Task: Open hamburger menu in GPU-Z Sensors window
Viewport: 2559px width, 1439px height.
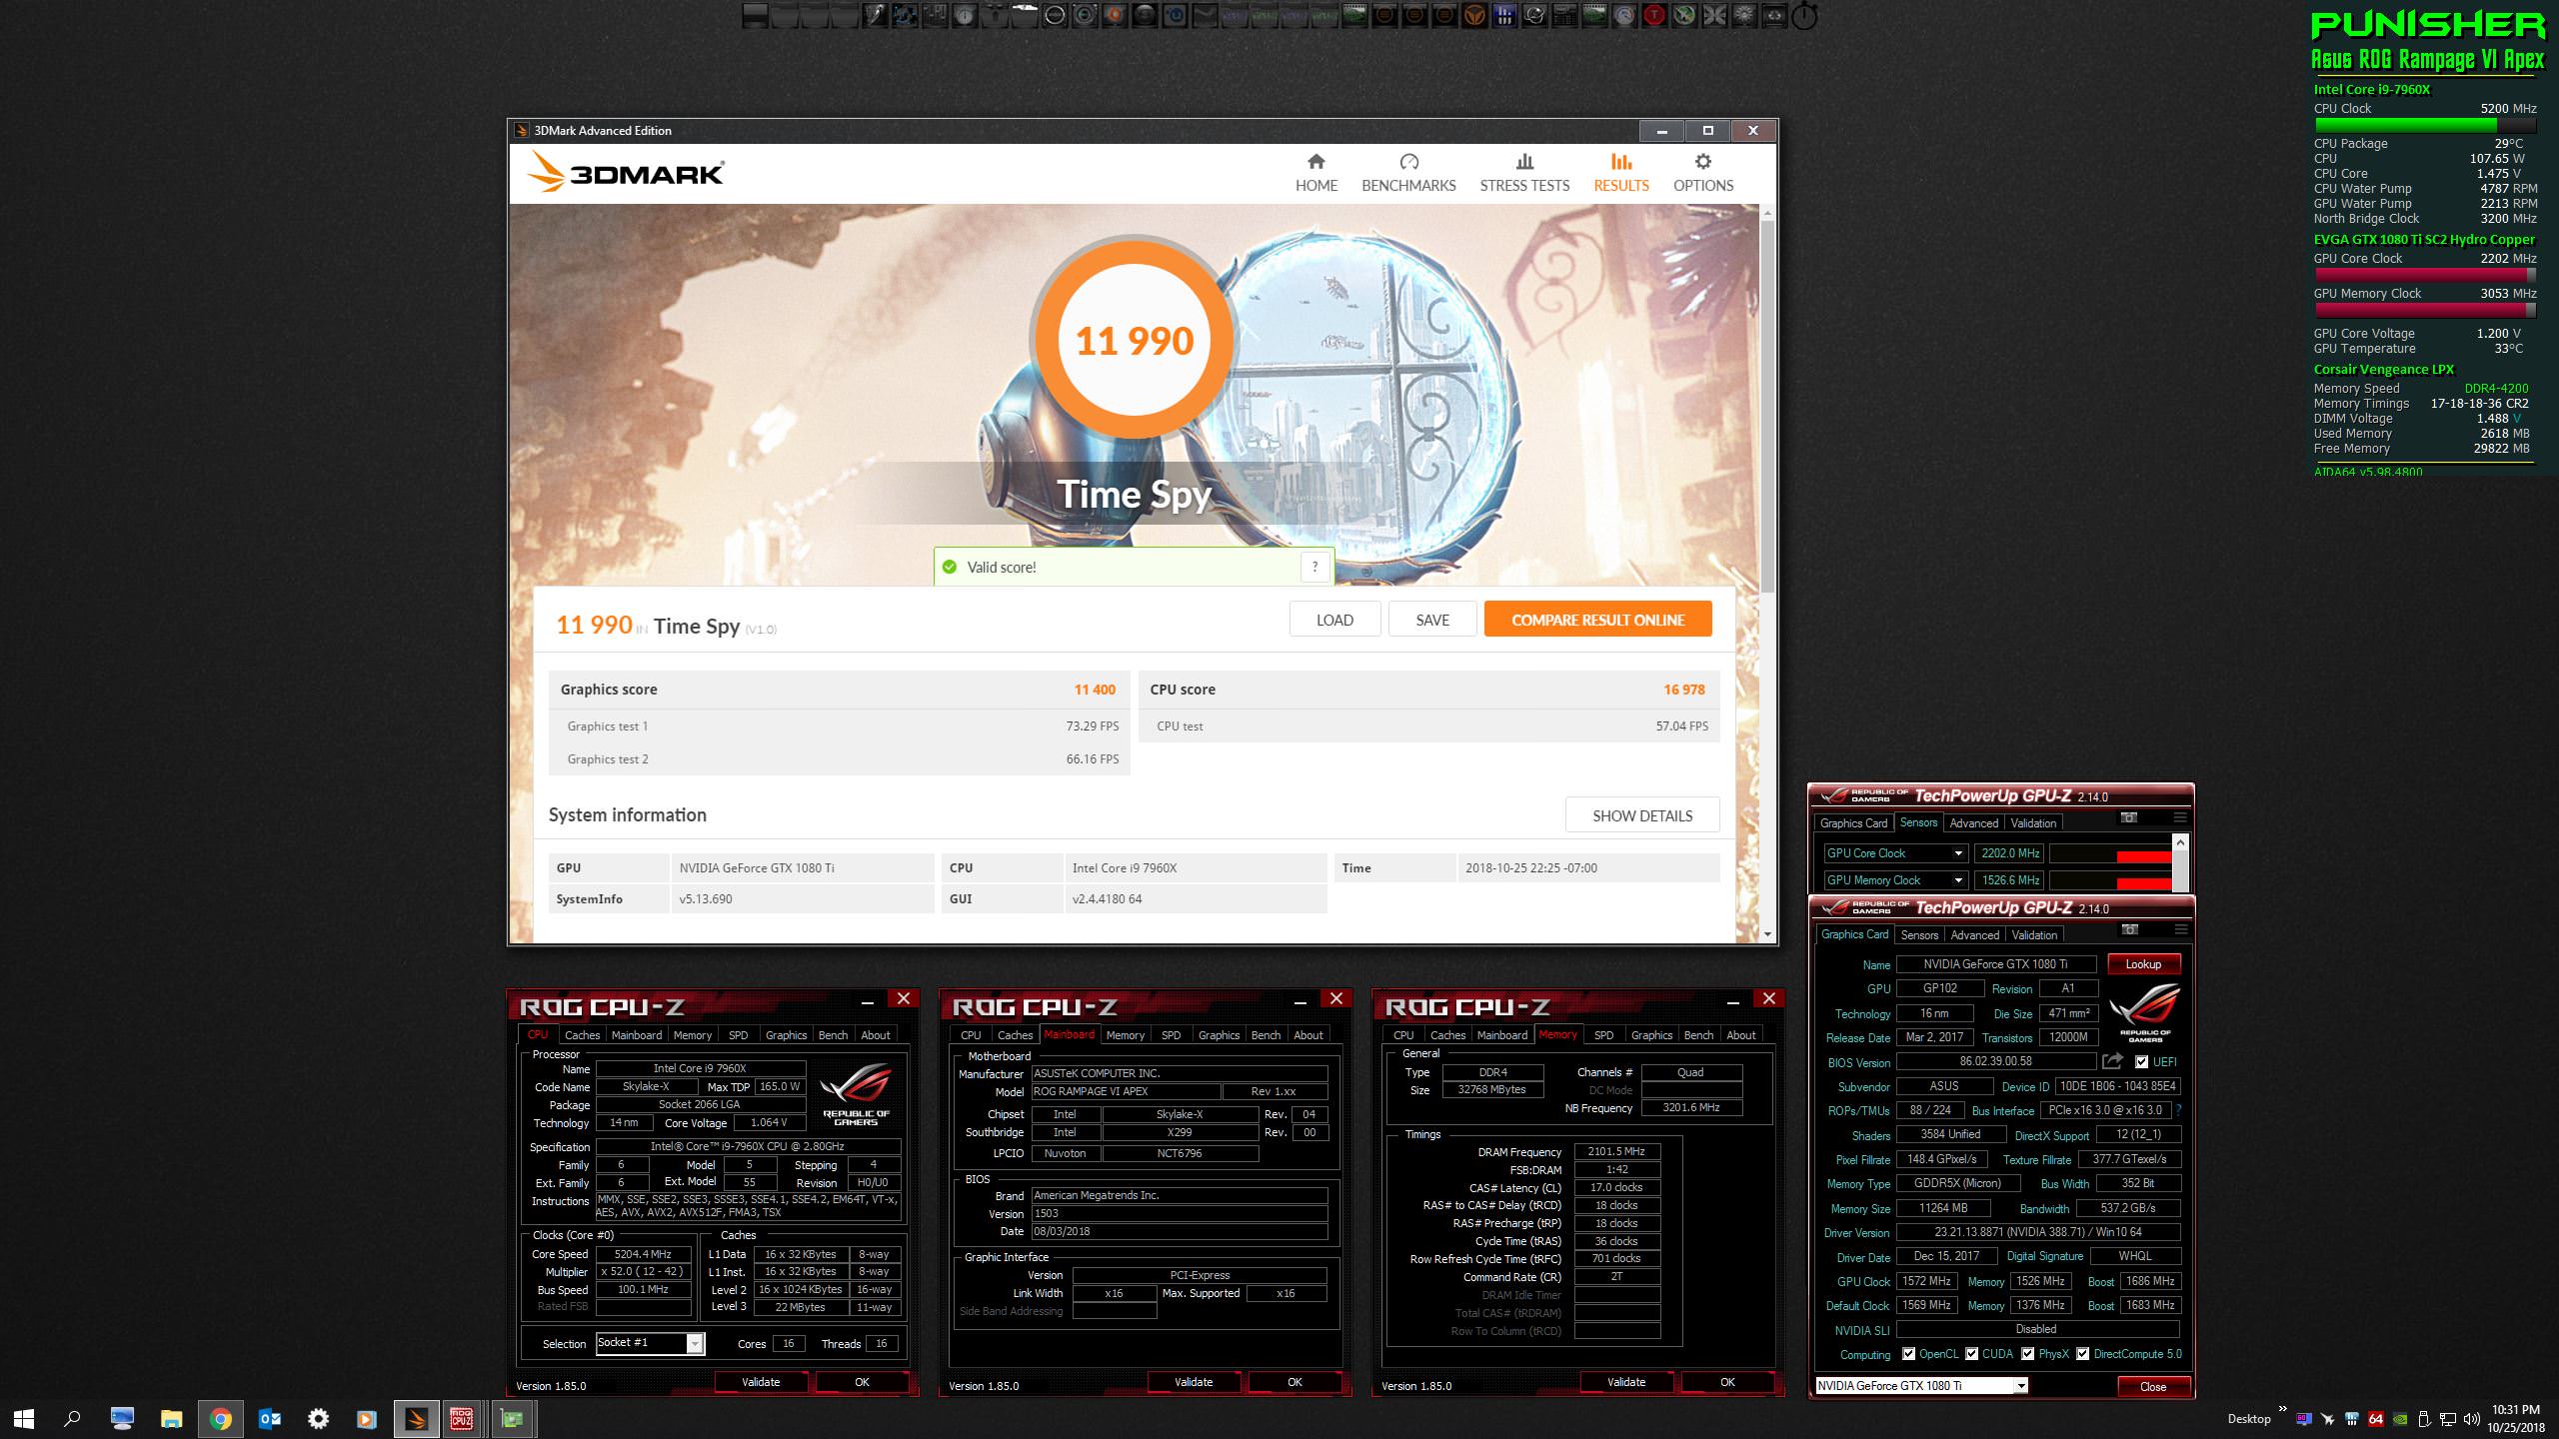Action: (2179, 818)
